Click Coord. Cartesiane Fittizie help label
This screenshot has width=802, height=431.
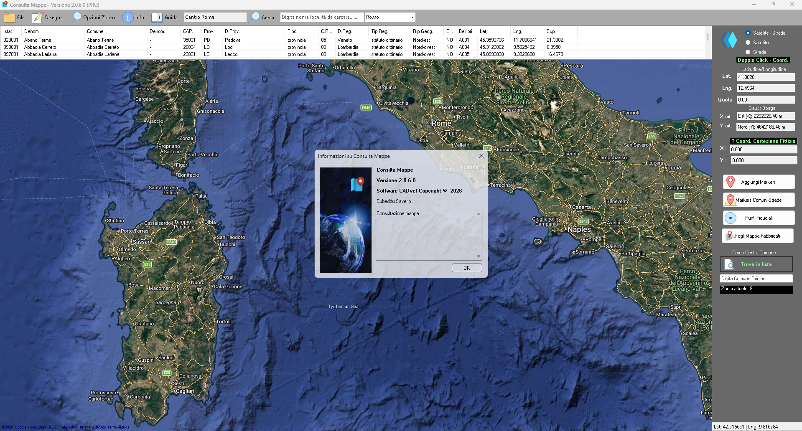[x=763, y=141]
